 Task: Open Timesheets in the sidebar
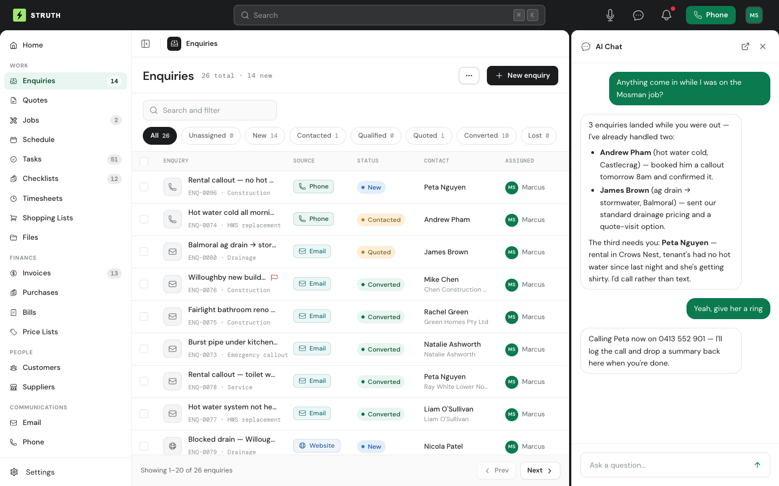pos(65,198)
